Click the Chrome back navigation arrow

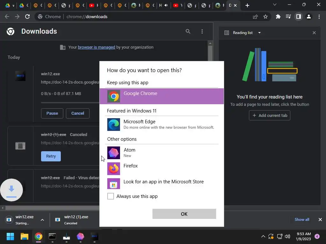(7, 17)
